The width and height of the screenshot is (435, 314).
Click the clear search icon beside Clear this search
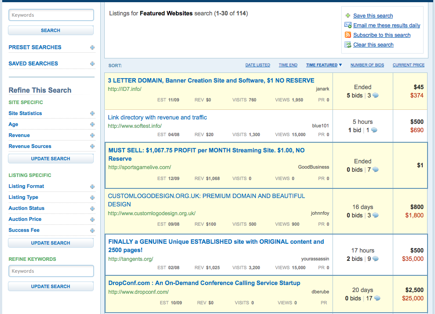(348, 45)
